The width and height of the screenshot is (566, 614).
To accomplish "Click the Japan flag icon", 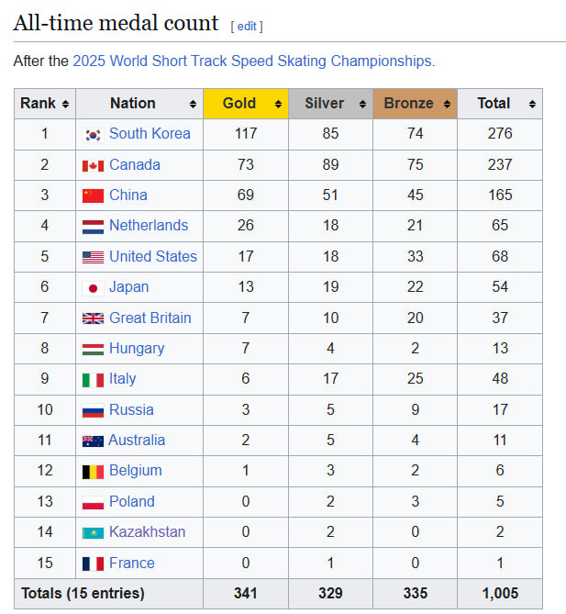I will coord(93,288).
